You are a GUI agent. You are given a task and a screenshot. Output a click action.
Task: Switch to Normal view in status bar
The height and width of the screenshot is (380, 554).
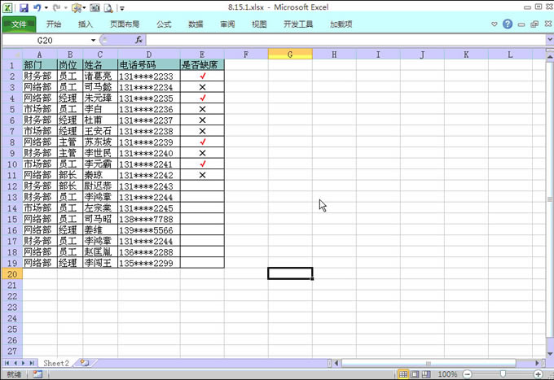(402, 374)
